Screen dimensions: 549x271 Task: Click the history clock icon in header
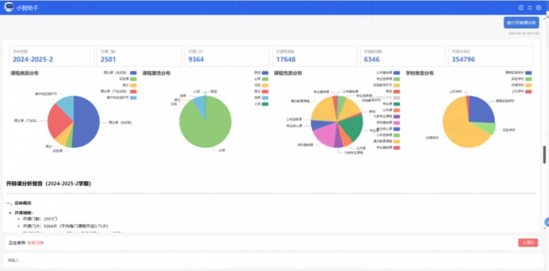click(521, 7)
